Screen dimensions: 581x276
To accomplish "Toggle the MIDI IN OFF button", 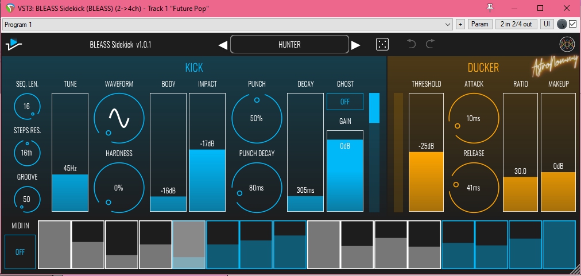I will pos(20,252).
